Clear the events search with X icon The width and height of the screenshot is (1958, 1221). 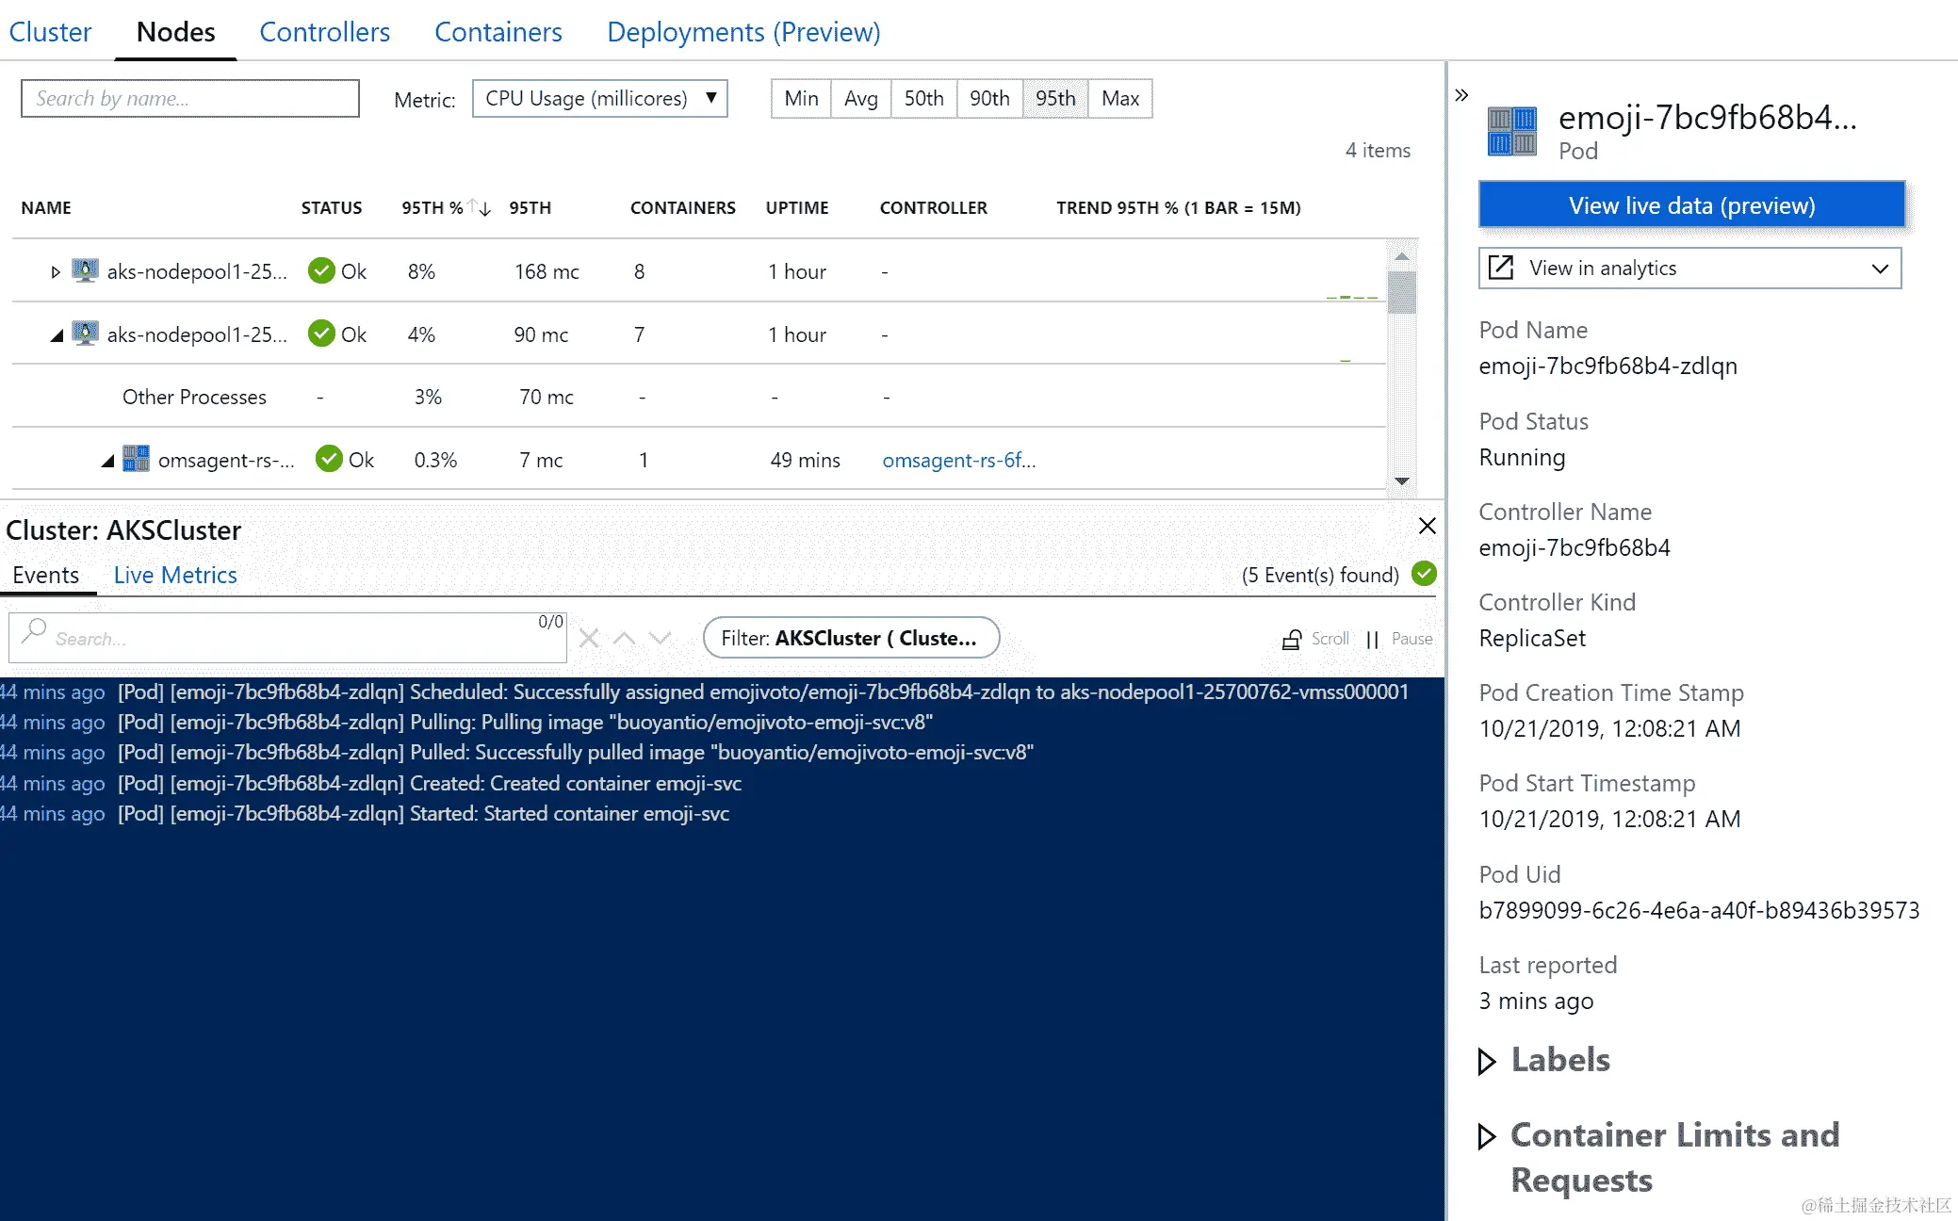click(589, 638)
